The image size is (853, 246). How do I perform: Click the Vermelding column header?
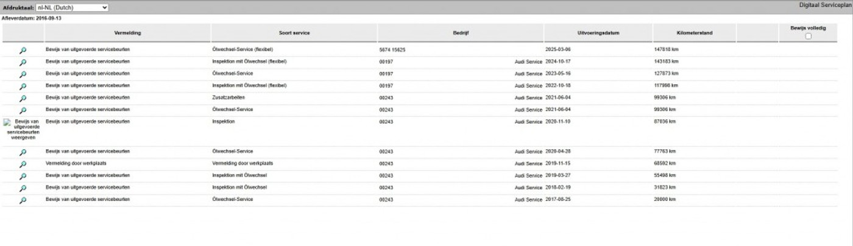[127, 32]
